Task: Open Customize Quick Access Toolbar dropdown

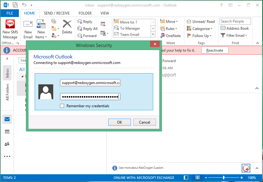Action: [x=31, y=5]
